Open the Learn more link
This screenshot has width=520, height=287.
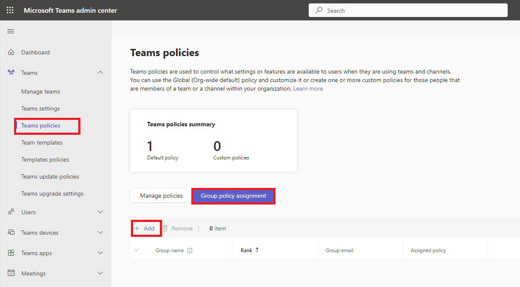[x=308, y=88]
